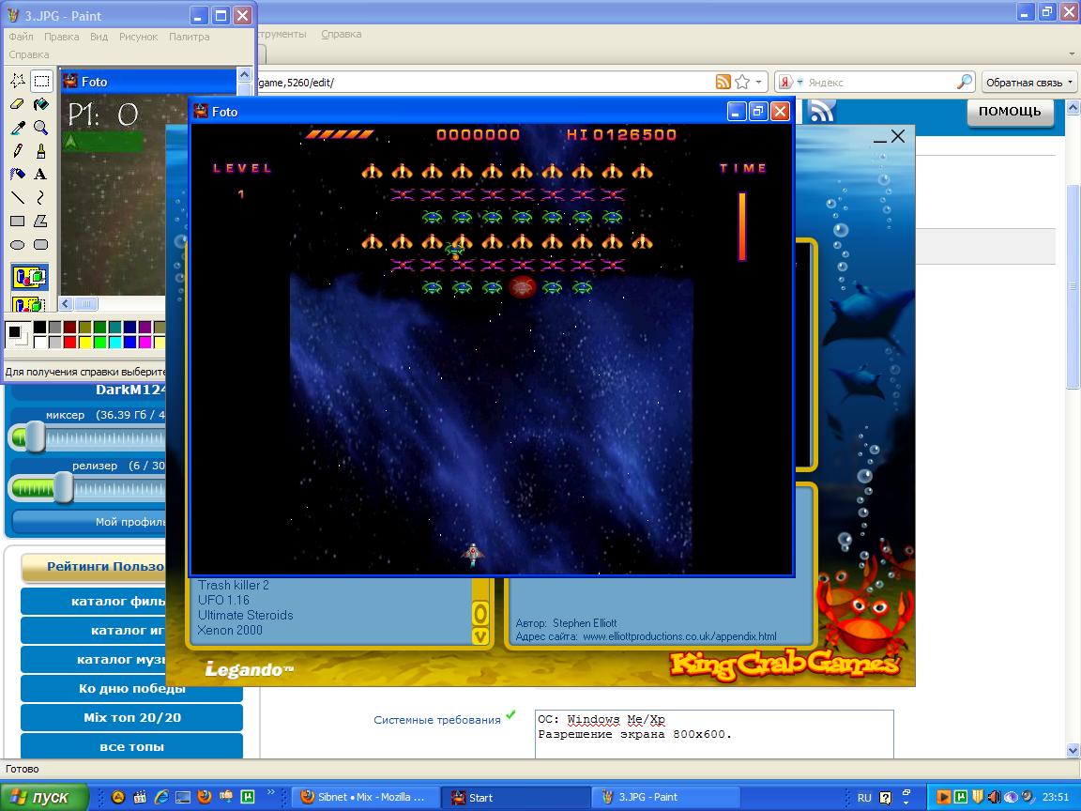
Task: Open the все топы link
Action: click(x=131, y=746)
